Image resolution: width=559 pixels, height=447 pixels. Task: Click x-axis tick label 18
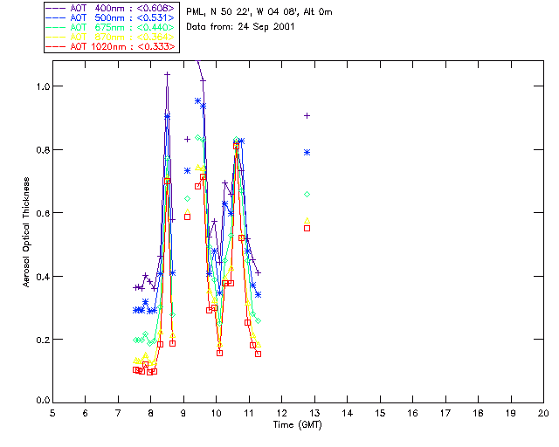tap(478, 413)
